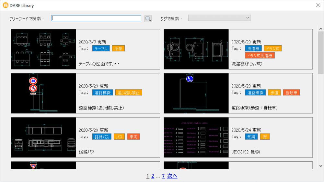This screenshot has height=182, width=324.
Task: Click the 路線バス title text
Action: point(87,152)
